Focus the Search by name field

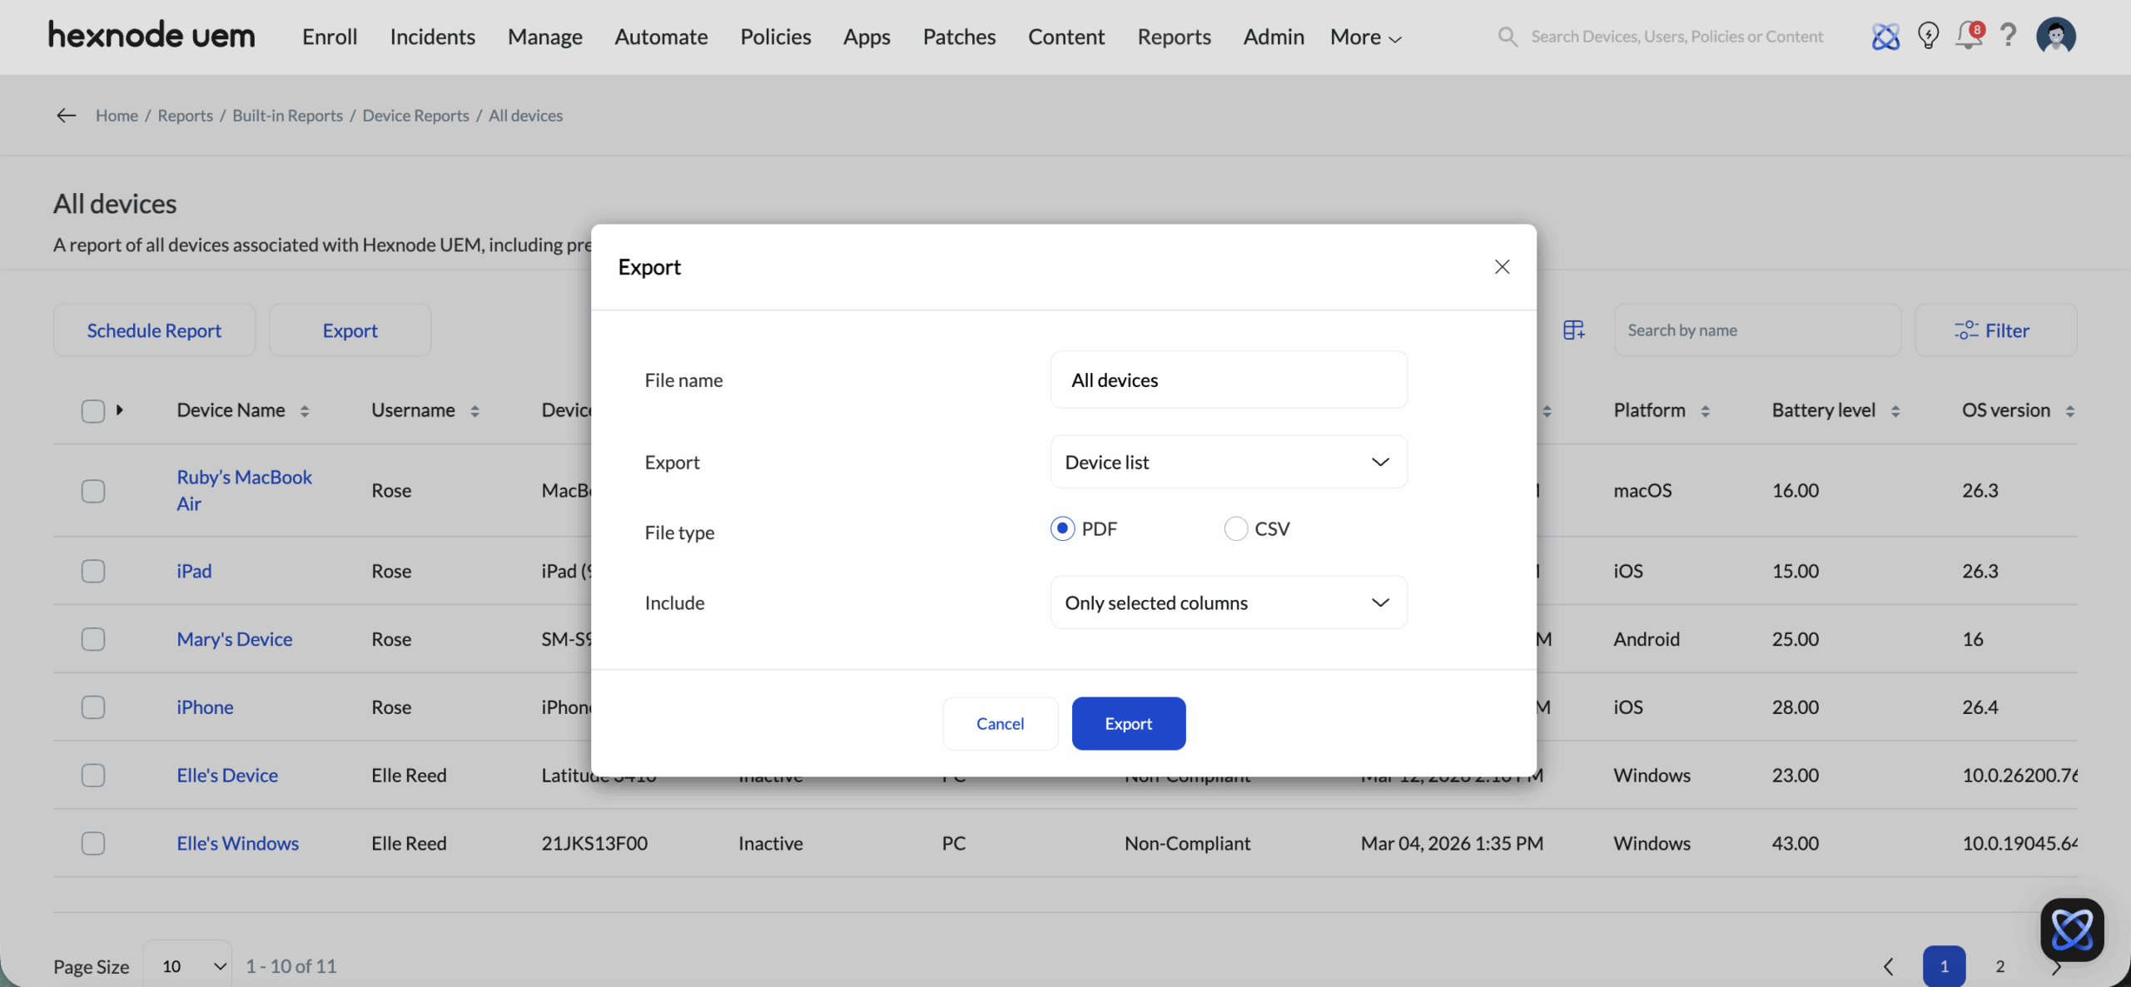pos(1757,330)
